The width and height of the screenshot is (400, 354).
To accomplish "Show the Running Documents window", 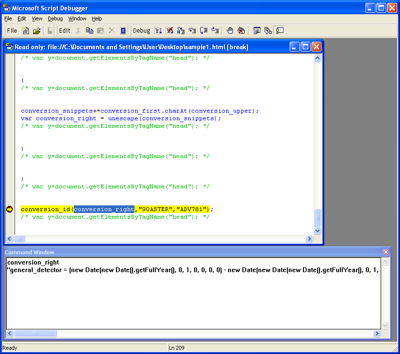I will click(257, 31).
